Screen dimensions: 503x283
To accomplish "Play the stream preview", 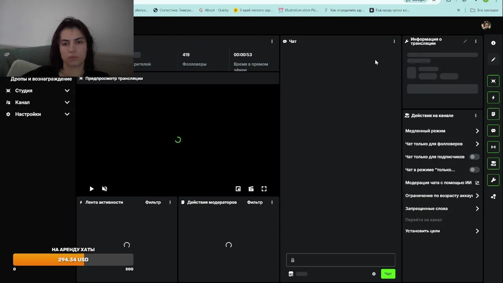I will [x=92, y=189].
